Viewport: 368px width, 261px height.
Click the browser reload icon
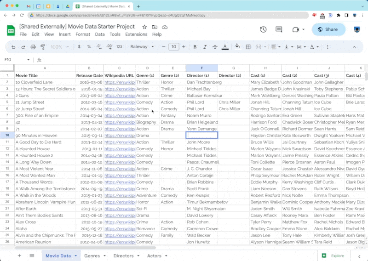pyautogui.click(x=22, y=15)
